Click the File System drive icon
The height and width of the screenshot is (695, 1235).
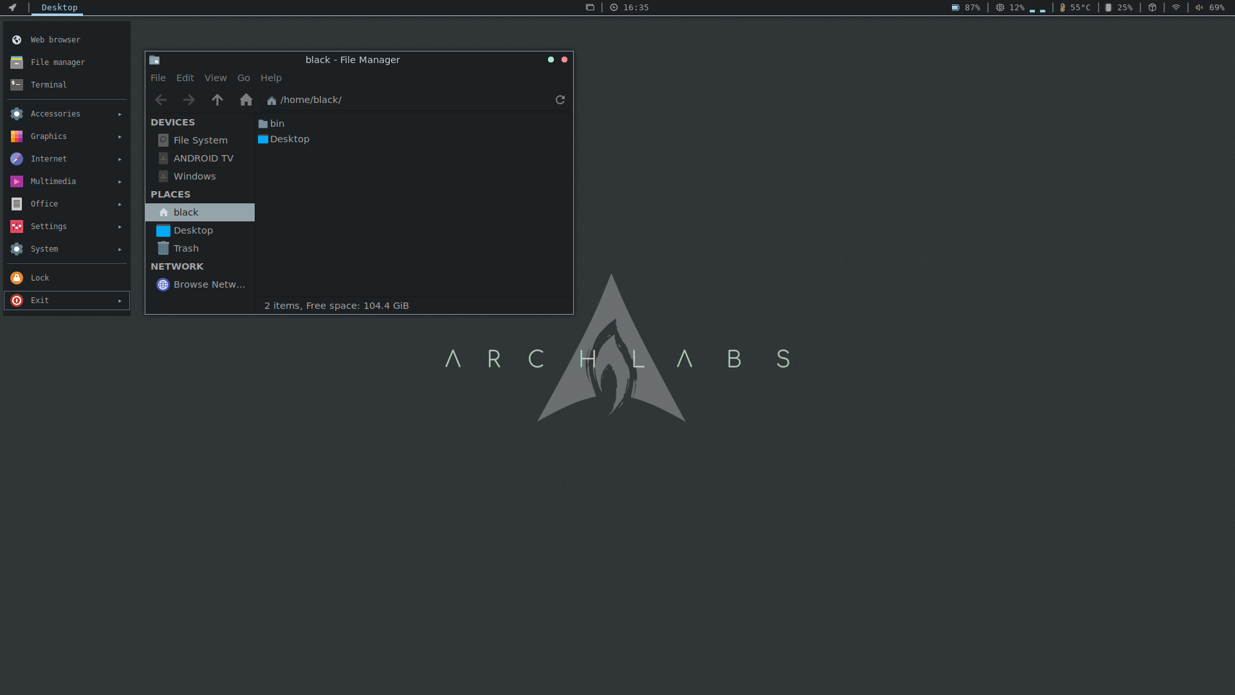coord(163,140)
